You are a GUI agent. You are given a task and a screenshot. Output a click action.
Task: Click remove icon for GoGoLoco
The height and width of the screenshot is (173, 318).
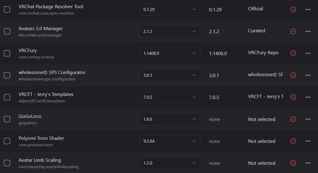pyautogui.click(x=293, y=119)
